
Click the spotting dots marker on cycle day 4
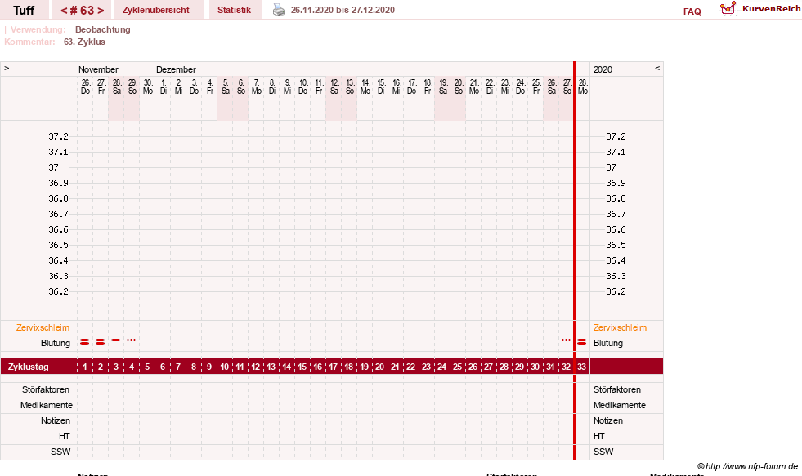[x=132, y=340]
